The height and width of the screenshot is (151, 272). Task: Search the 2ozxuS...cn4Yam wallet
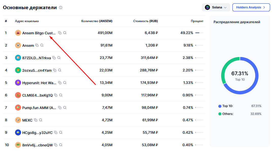(60, 70)
